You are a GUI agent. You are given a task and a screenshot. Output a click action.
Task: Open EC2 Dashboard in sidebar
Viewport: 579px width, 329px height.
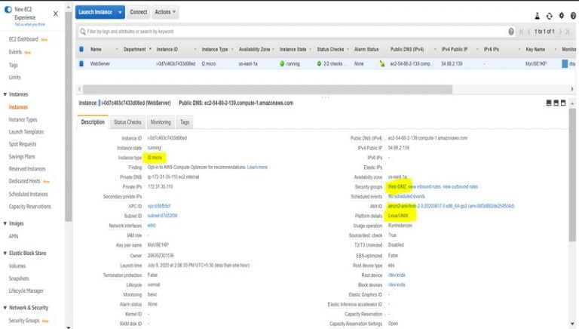[x=23, y=39]
